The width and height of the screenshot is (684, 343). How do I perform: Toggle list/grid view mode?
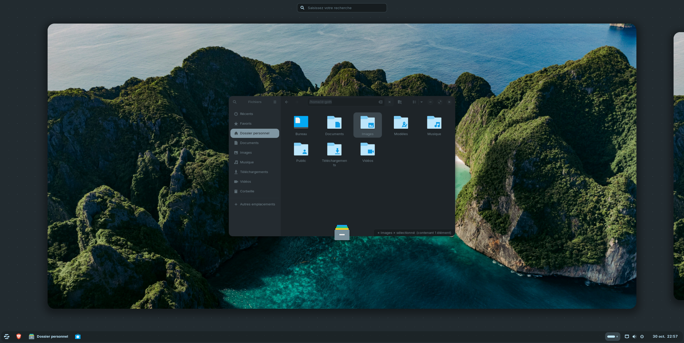tap(414, 102)
